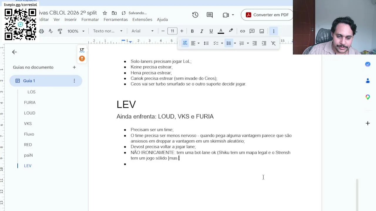Star the CBLOL 2026 document

(x=105, y=13)
